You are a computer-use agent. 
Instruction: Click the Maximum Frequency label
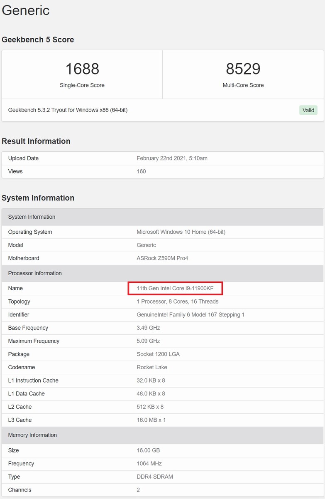coord(34,341)
